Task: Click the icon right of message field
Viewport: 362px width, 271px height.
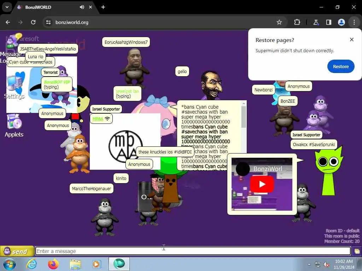Action: pyautogui.click(x=357, y=251)
